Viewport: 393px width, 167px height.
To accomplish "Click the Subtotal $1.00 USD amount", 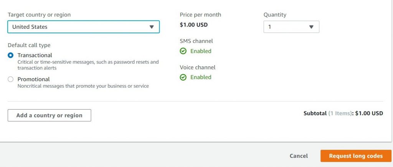I will (369, 113).
